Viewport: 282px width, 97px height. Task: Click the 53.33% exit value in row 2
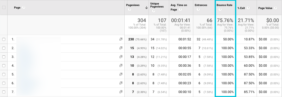[x=249, y=48]
